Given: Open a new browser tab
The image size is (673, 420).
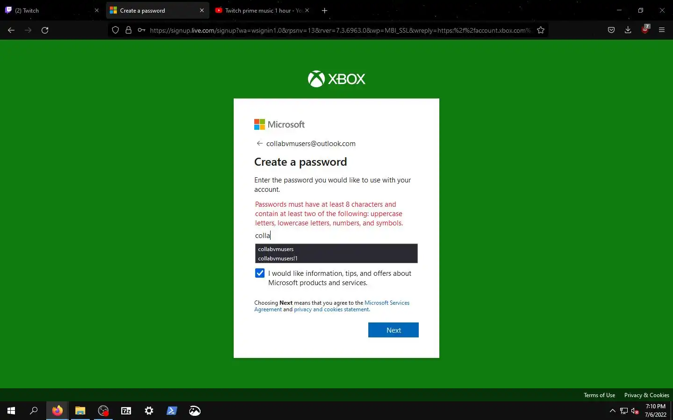Looking at the screenshot, I should pos(325,10).
